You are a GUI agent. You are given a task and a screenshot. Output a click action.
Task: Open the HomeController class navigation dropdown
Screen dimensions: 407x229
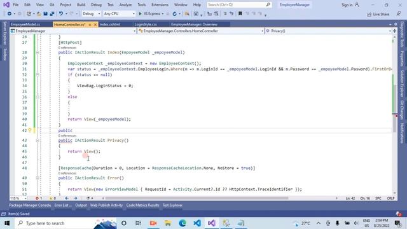[x=201, y=31]
